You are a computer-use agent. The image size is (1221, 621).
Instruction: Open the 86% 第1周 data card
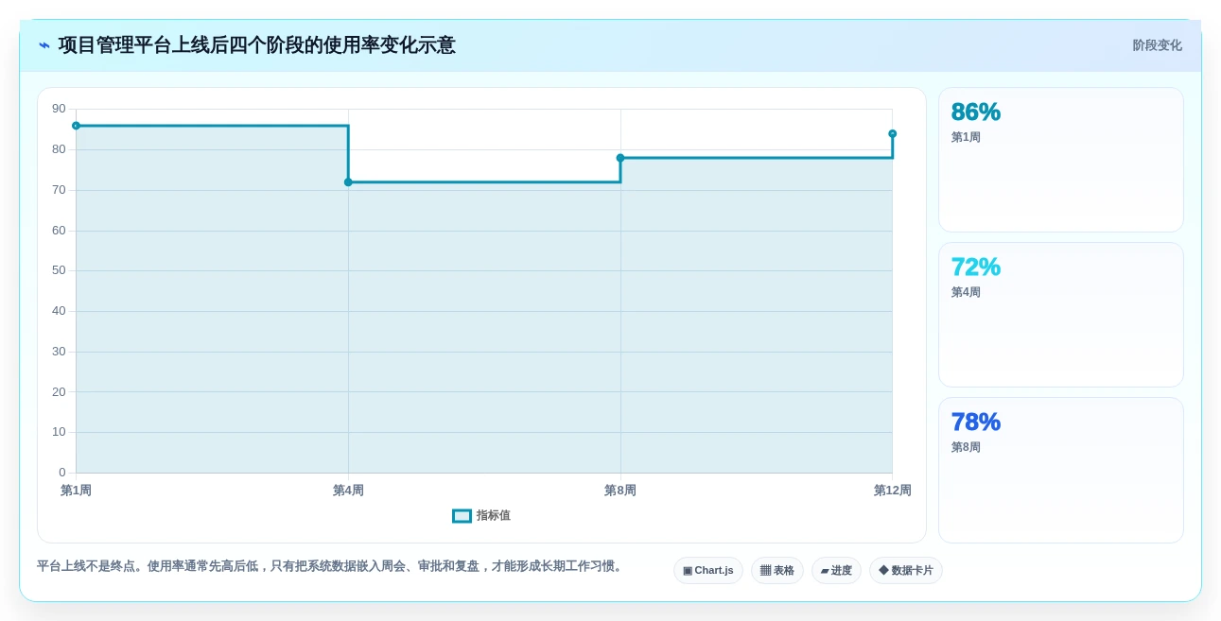click(x=1060, y=160)
